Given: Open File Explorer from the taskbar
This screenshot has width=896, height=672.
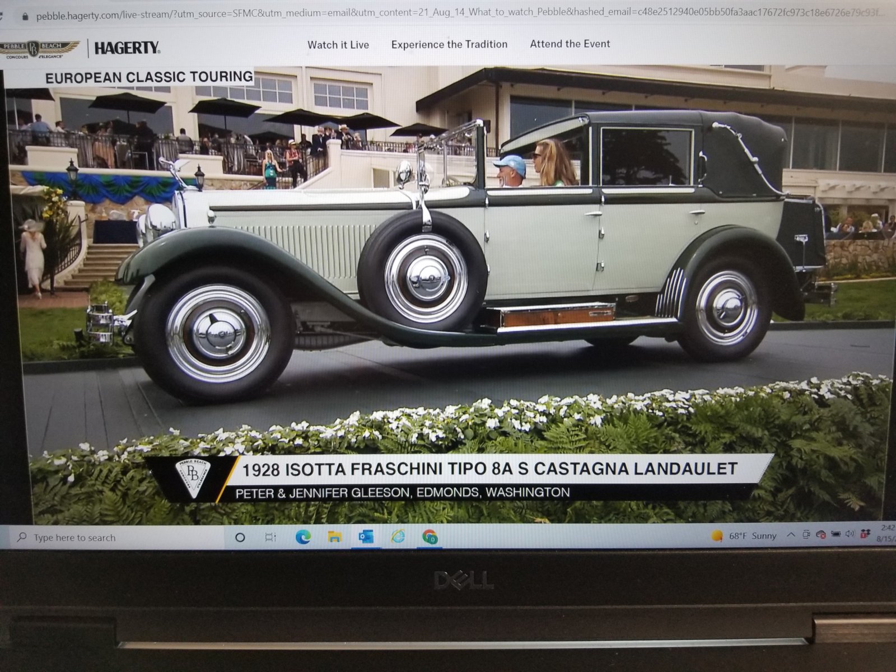Looking at the screenshot, I should [x=335, y=537].
